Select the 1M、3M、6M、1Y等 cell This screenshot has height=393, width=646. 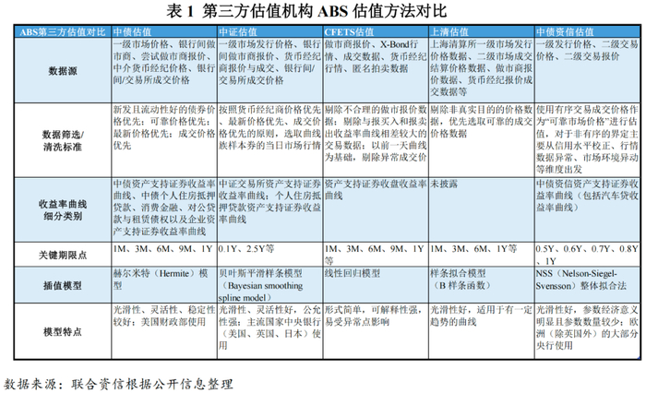(482, 255)
